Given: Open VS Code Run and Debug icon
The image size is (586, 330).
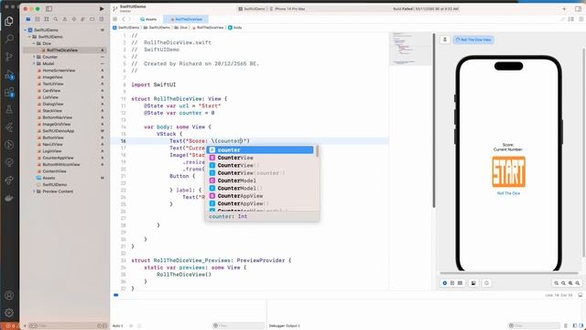Looking at the screenshot, I should (x=9, y=74).
